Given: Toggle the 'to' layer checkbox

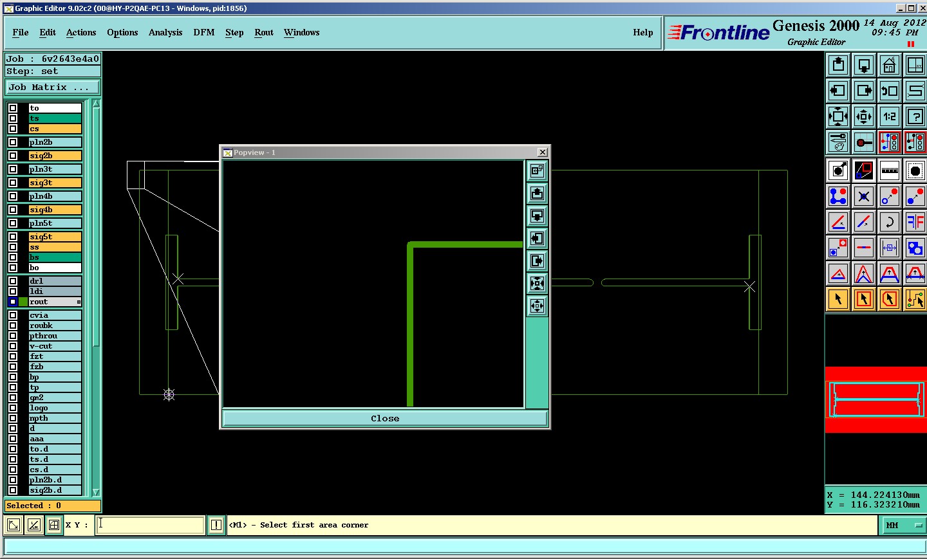Looking at the screenshot, I should (x=13, y=108).
